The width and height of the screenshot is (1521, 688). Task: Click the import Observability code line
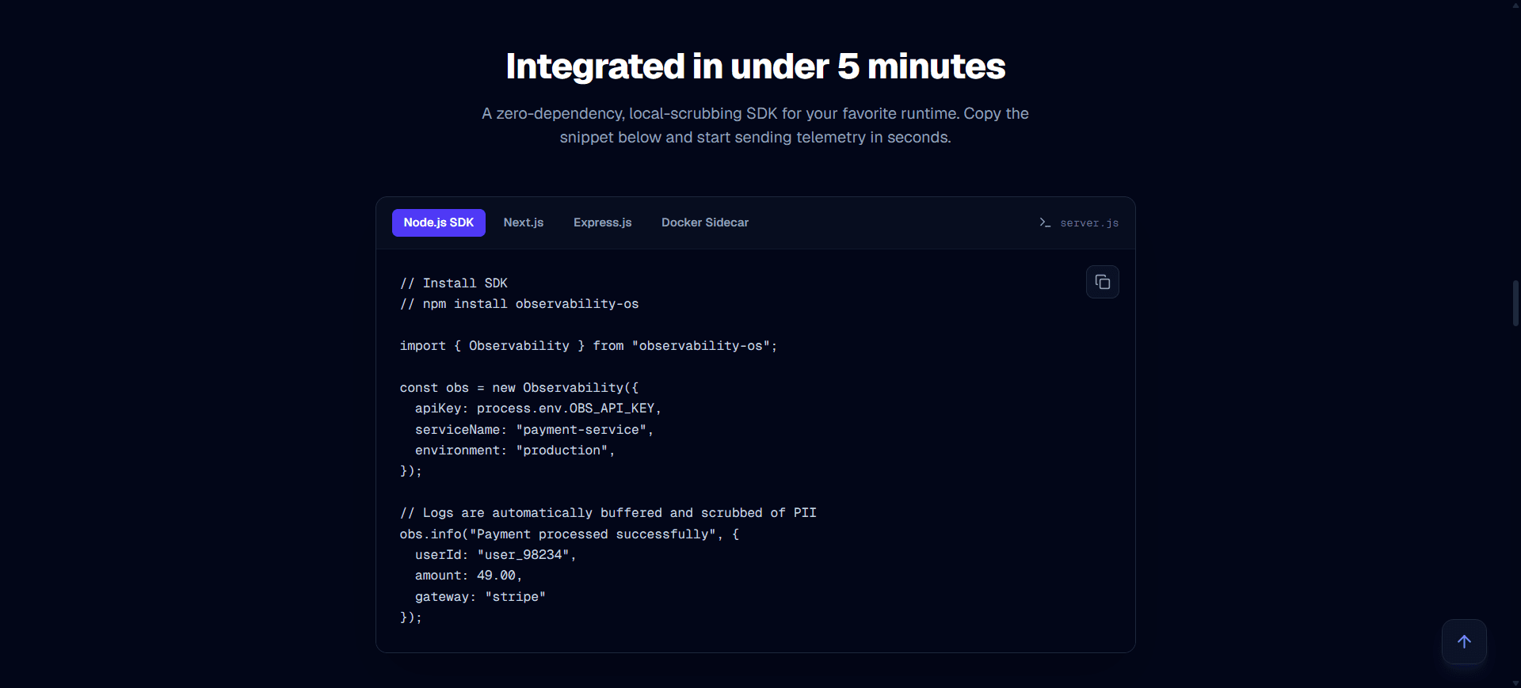pyautogui.click(x=589, y=346)
